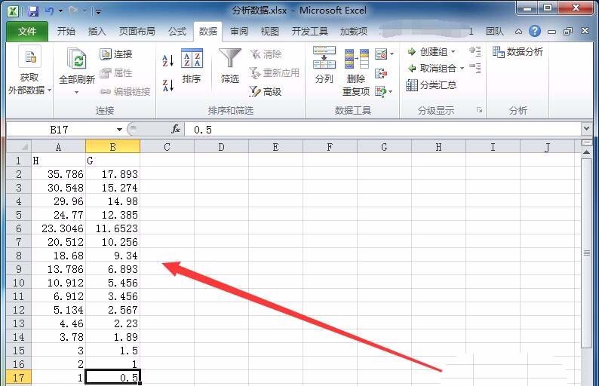The width and height of the screenshot is (599, 386).
Task: Open the Excel application icon menu
Action: pyautogui.click(x=13, y=11)
